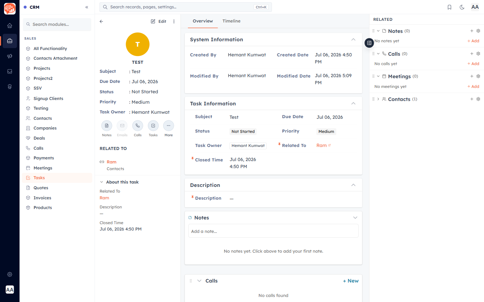This screenshot has height=302, width=484.
Task: Open settings gear for Related Calls
Action: [x=478, y=54]
